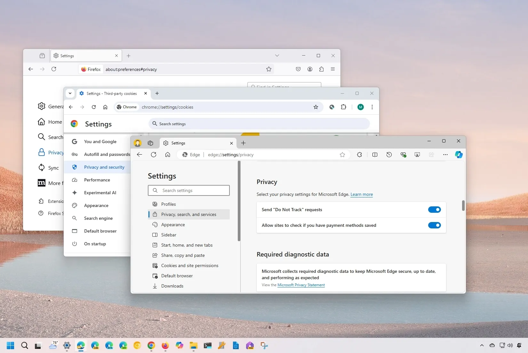Open new tab in Chrome window
This screenshot has height=353, width=528.
click(157, 93)
